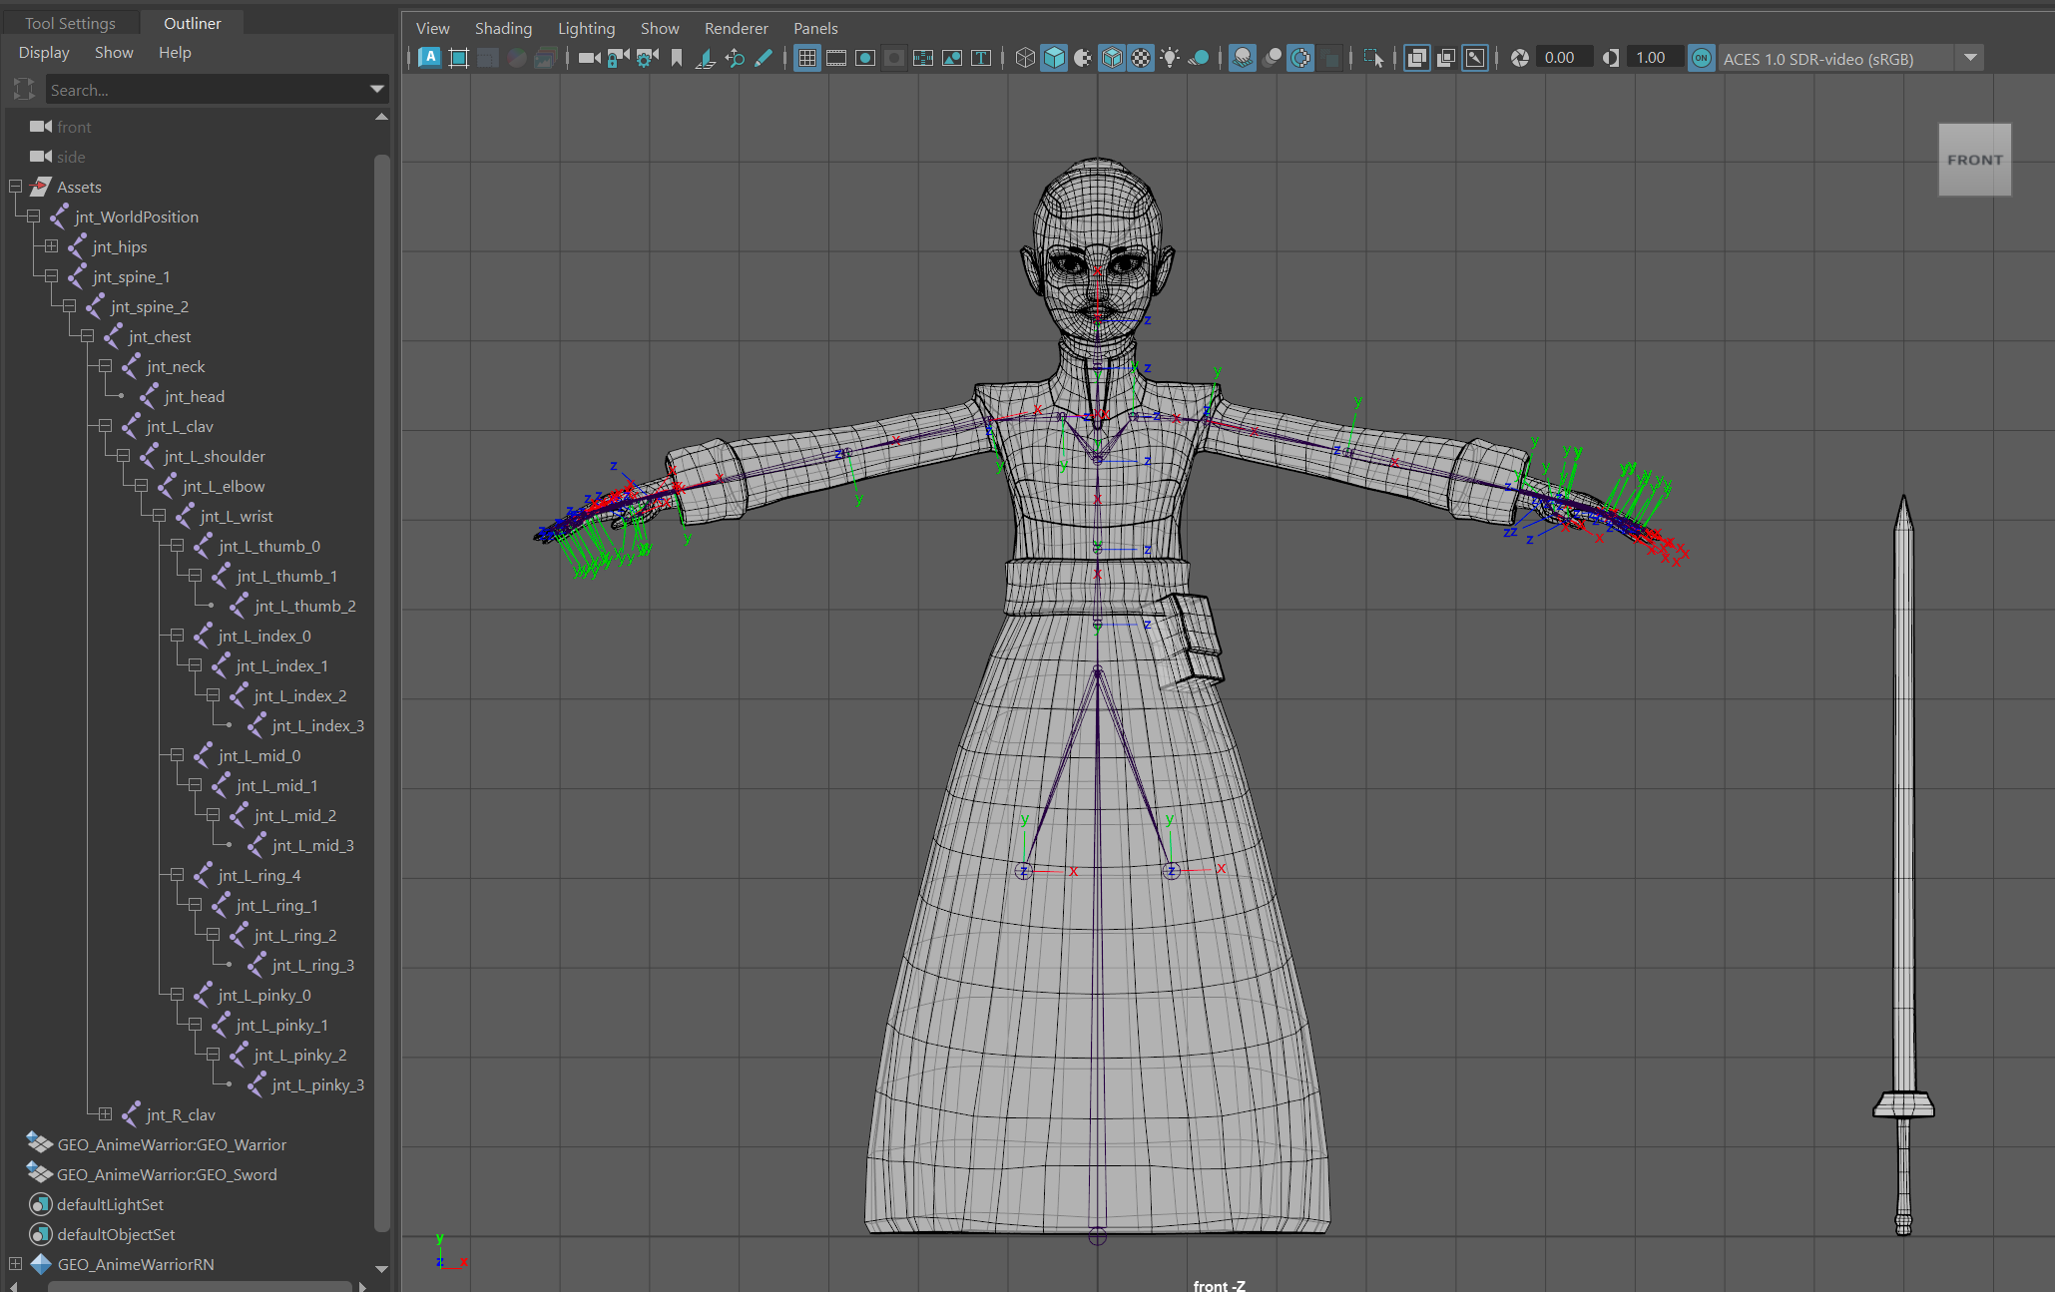
Task: Click the Film Gate icon
Action: (x=836, y=58)
